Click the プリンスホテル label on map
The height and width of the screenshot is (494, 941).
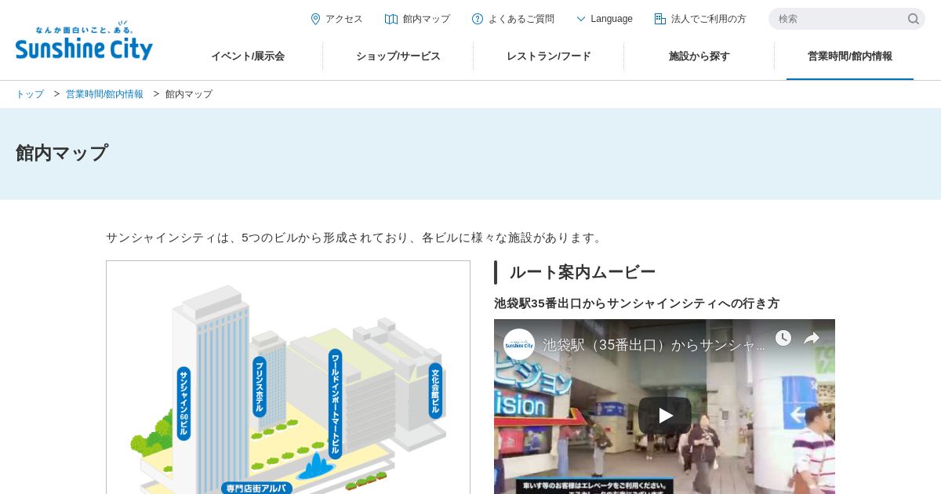(260, 386)
